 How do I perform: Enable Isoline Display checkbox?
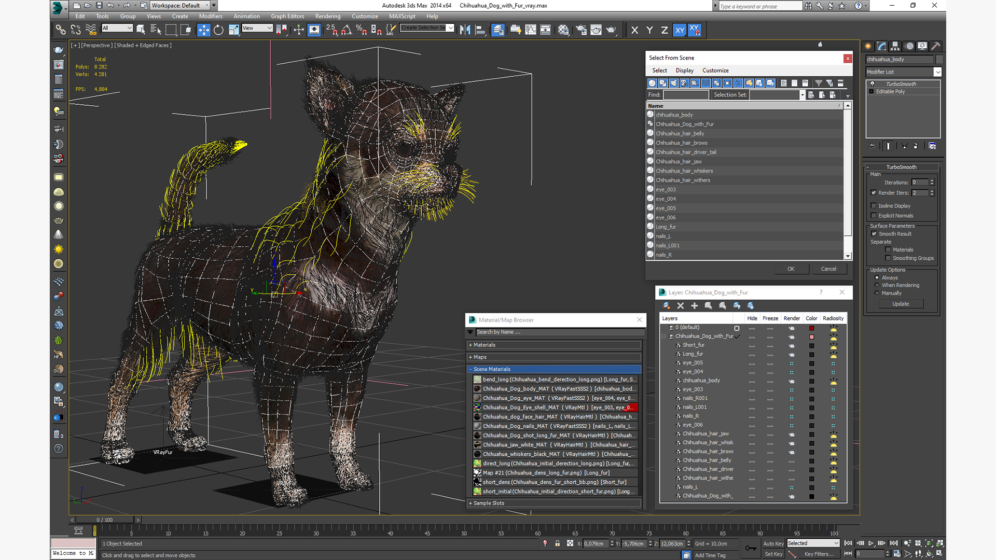pyautogui.click(x=874, y=206)
